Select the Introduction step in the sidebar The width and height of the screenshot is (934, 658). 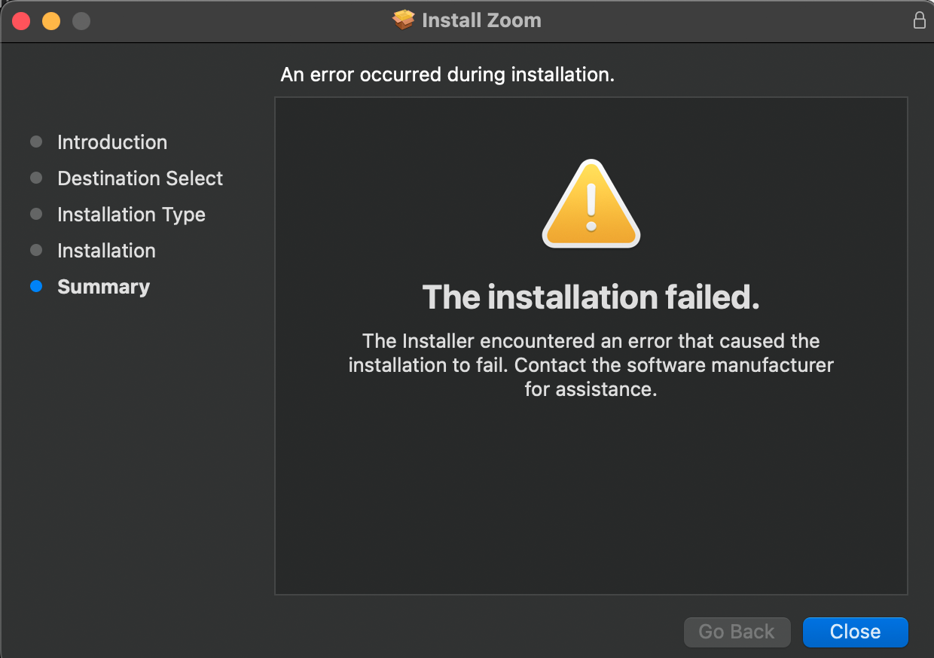tap(112, 142)
